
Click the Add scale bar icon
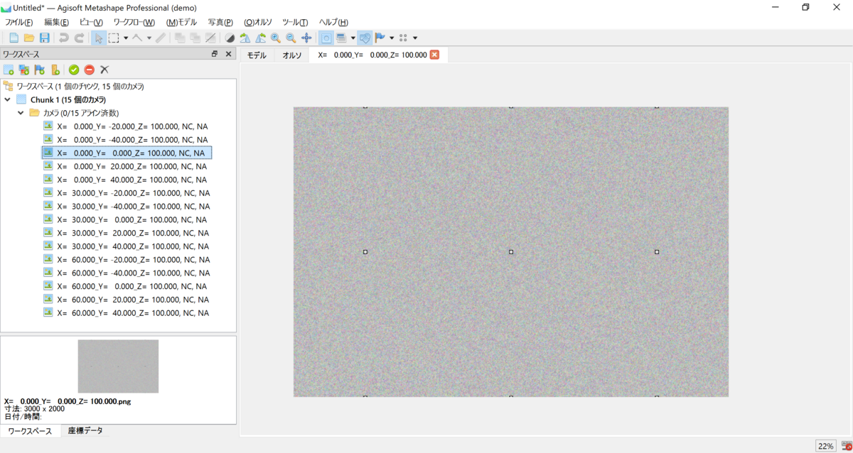pyautogui.click(x=55, y=70)
